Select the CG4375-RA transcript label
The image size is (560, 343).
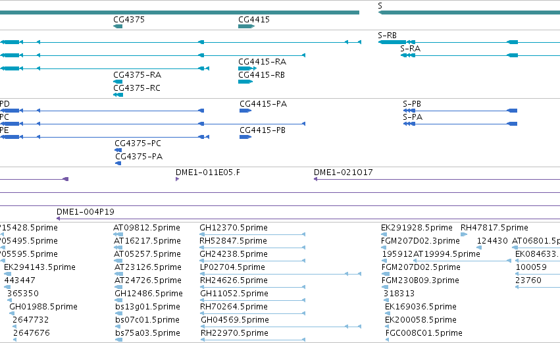pos(137,75)
